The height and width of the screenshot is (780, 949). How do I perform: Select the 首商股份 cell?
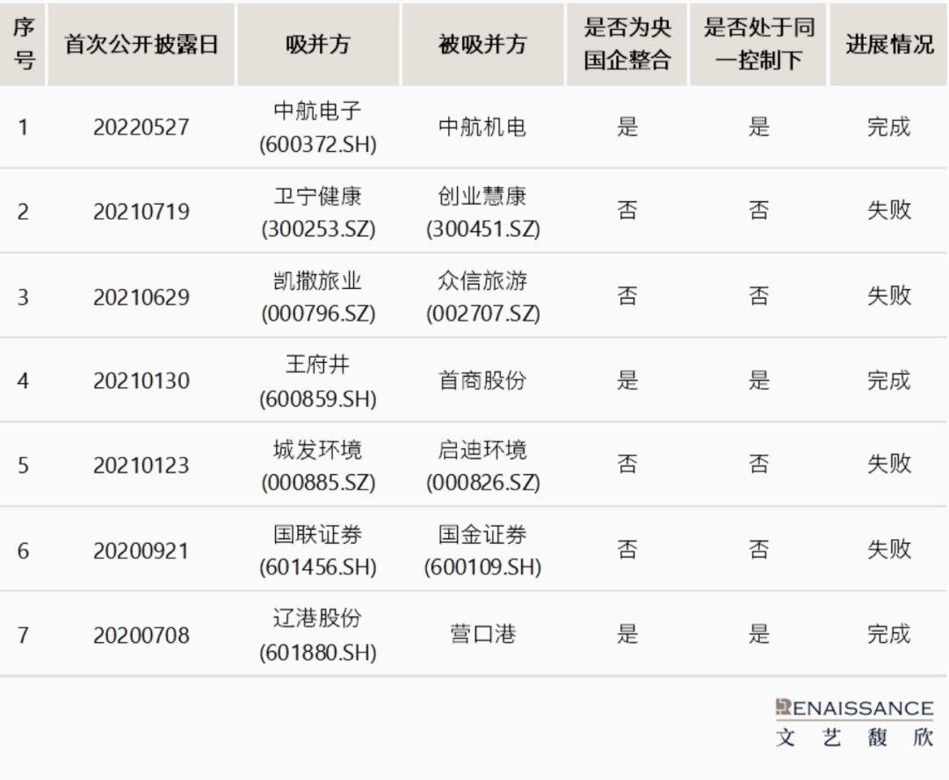tap(482, 380)
